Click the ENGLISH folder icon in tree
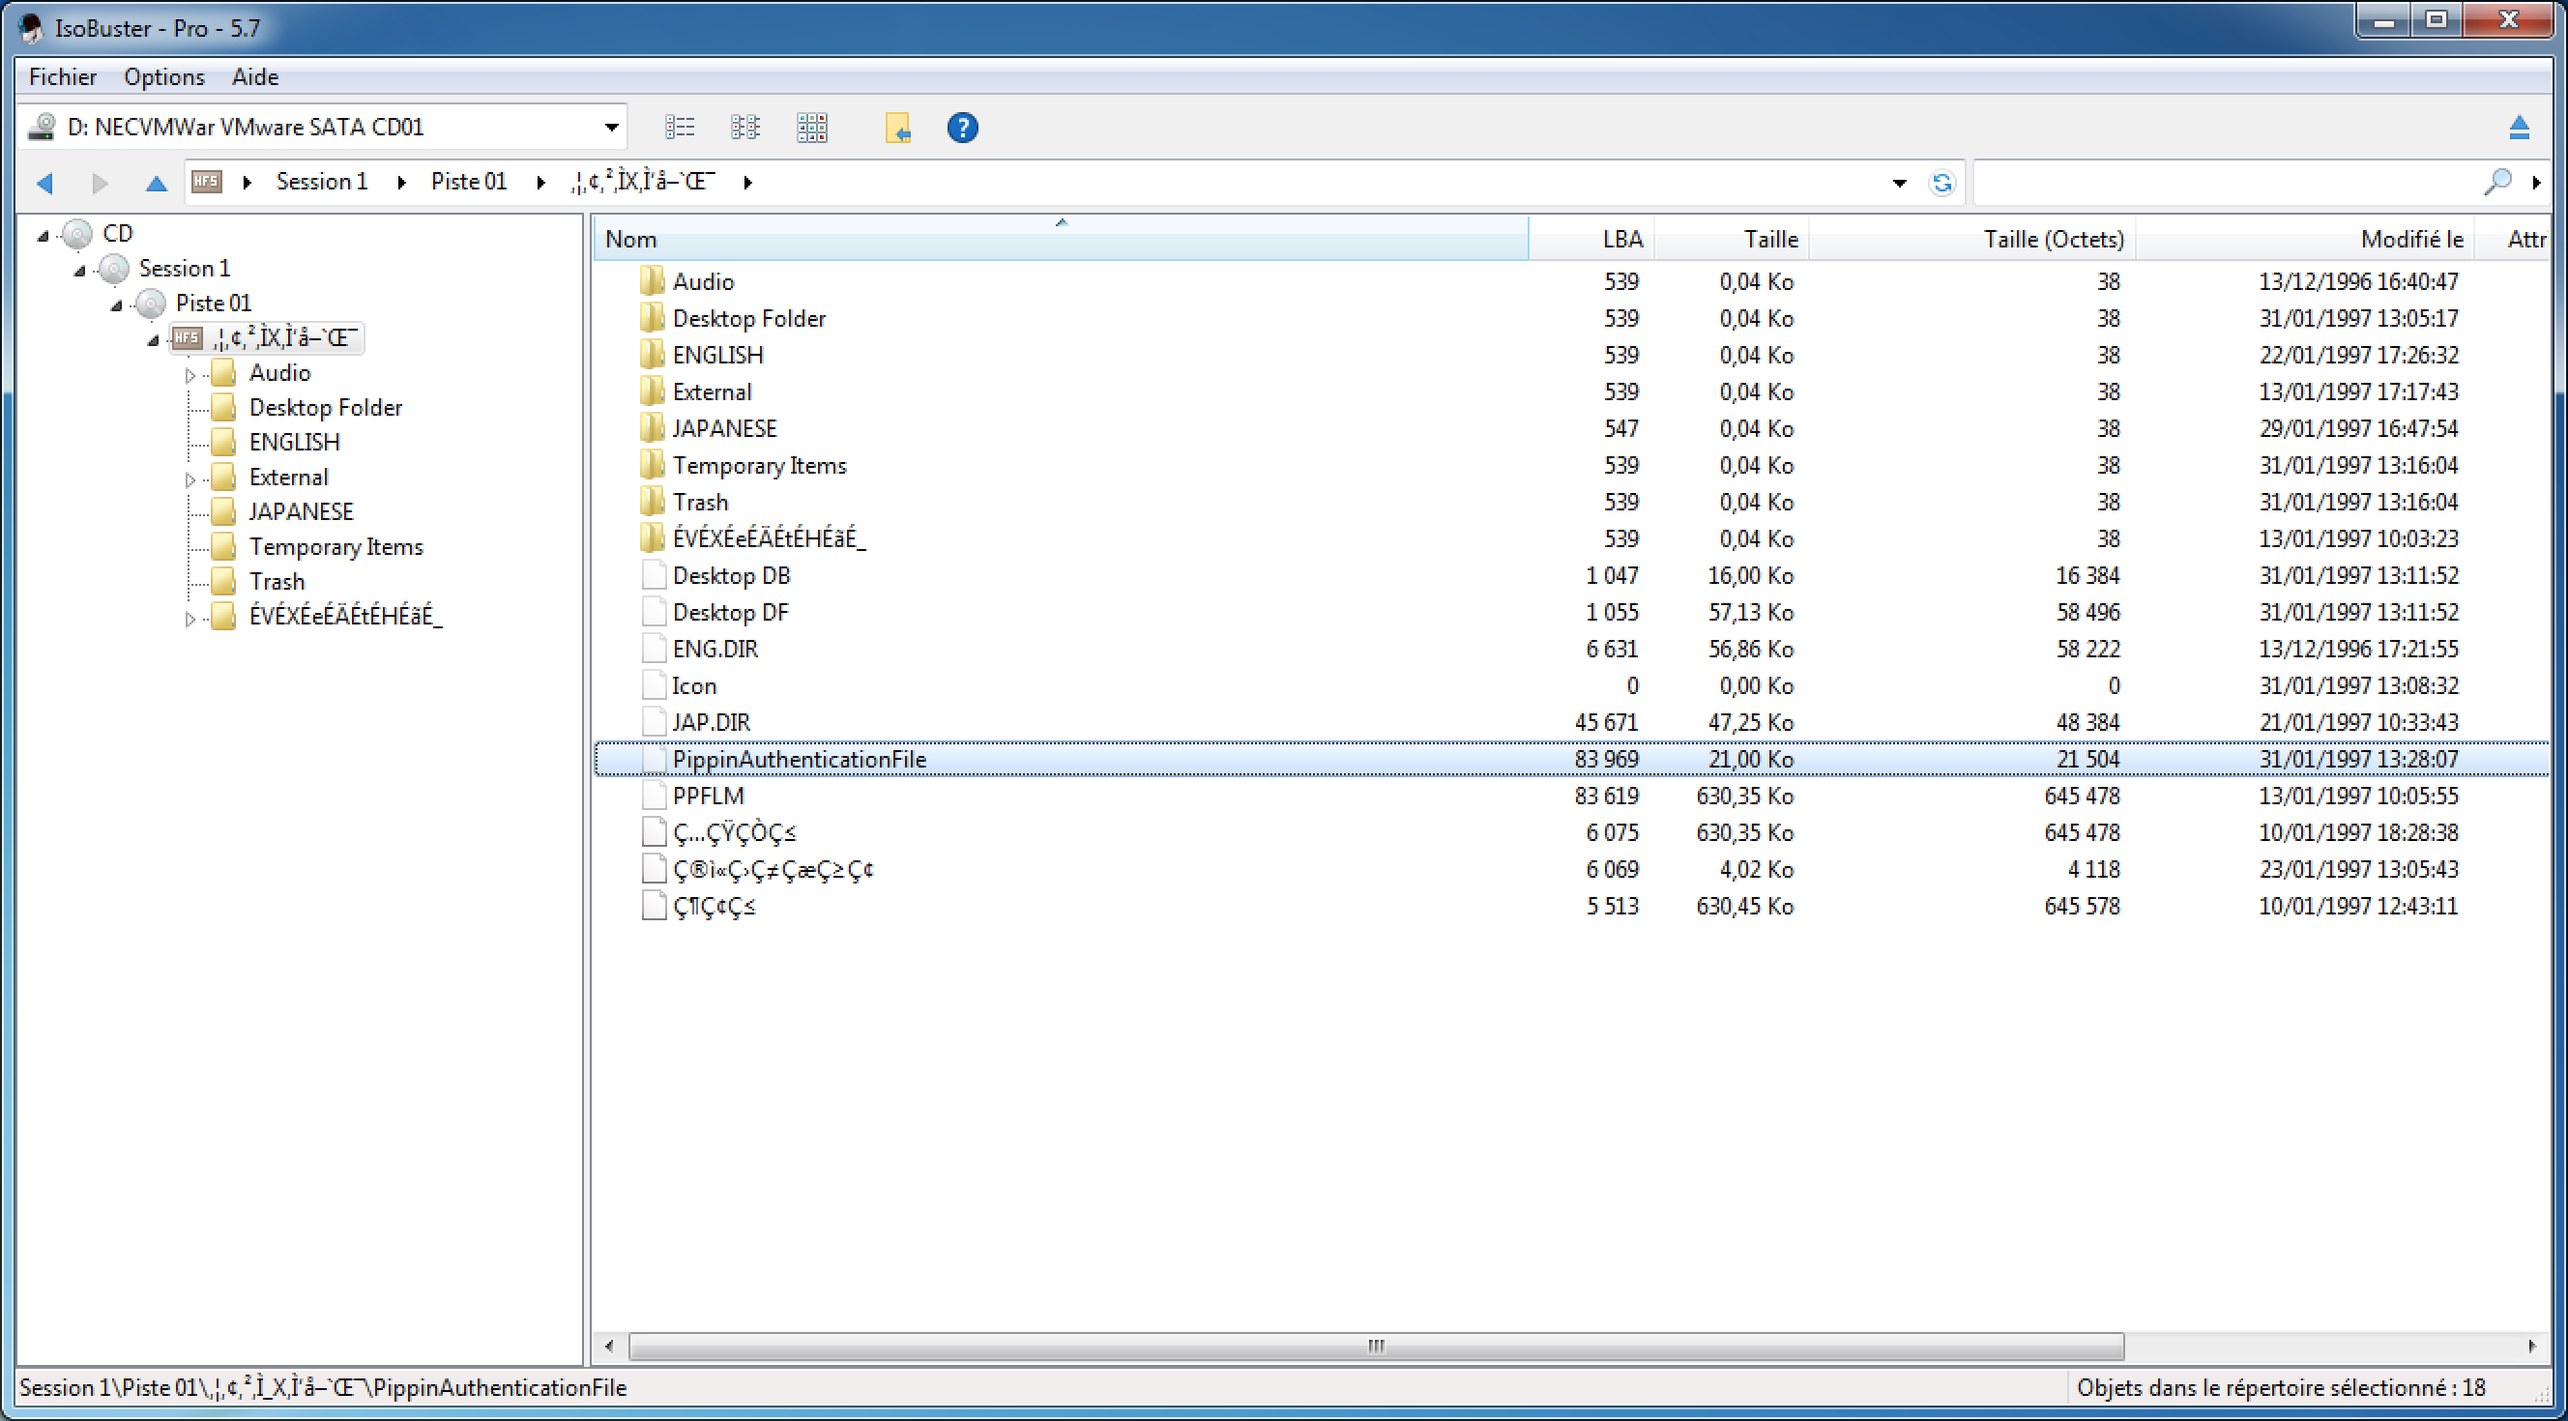 pyautogui.click(x=224, y=442)
